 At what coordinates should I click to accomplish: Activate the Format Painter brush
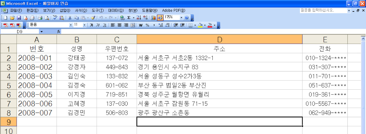point(93,18)
